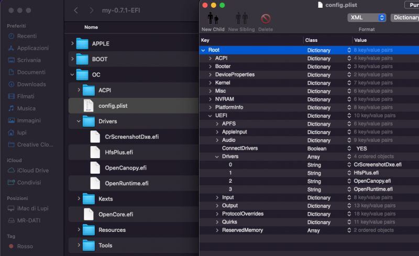Viewport: 419px width, 256px height.
Task: Collapse the Drivers folder in Finder
Action: point(79,121)
